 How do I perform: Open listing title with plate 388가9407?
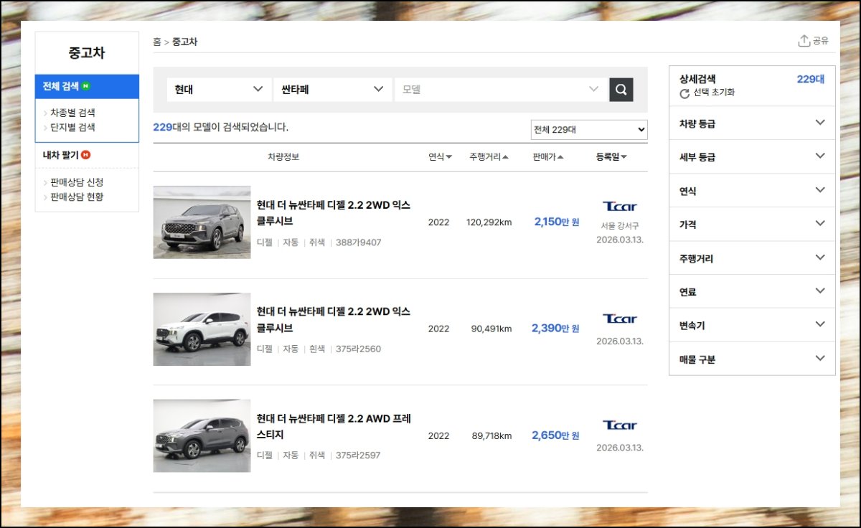point(334,213)
